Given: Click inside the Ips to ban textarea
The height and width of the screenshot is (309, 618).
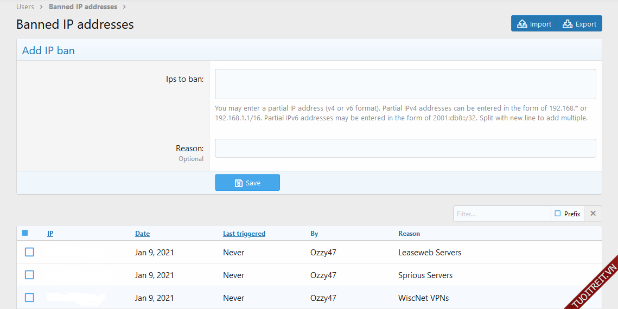Looking at the screenshot, I should (405, 84).
